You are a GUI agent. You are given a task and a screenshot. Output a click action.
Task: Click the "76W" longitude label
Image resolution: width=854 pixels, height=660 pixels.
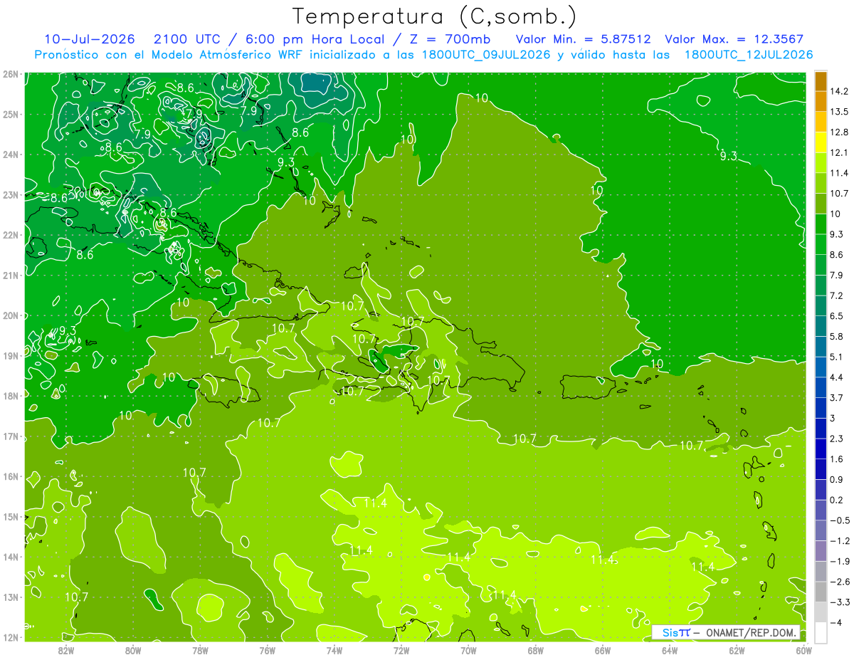coord(267,650)
